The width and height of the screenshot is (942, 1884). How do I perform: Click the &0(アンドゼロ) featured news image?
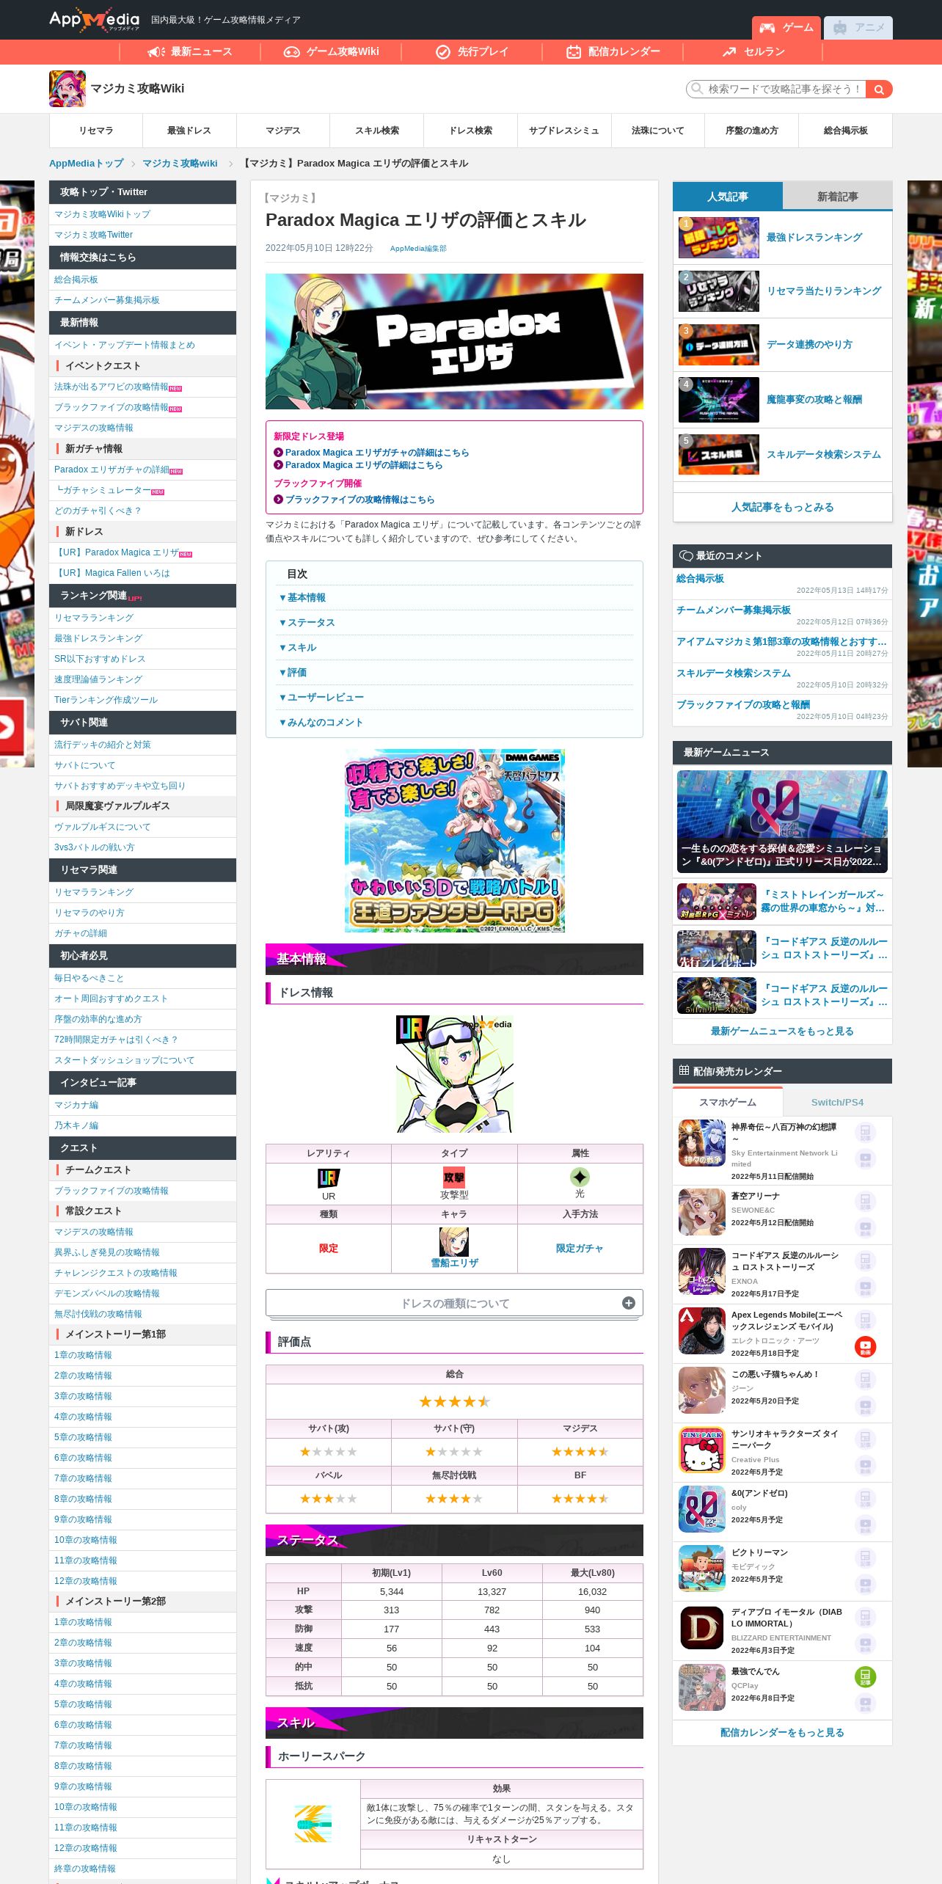point(783,822)
